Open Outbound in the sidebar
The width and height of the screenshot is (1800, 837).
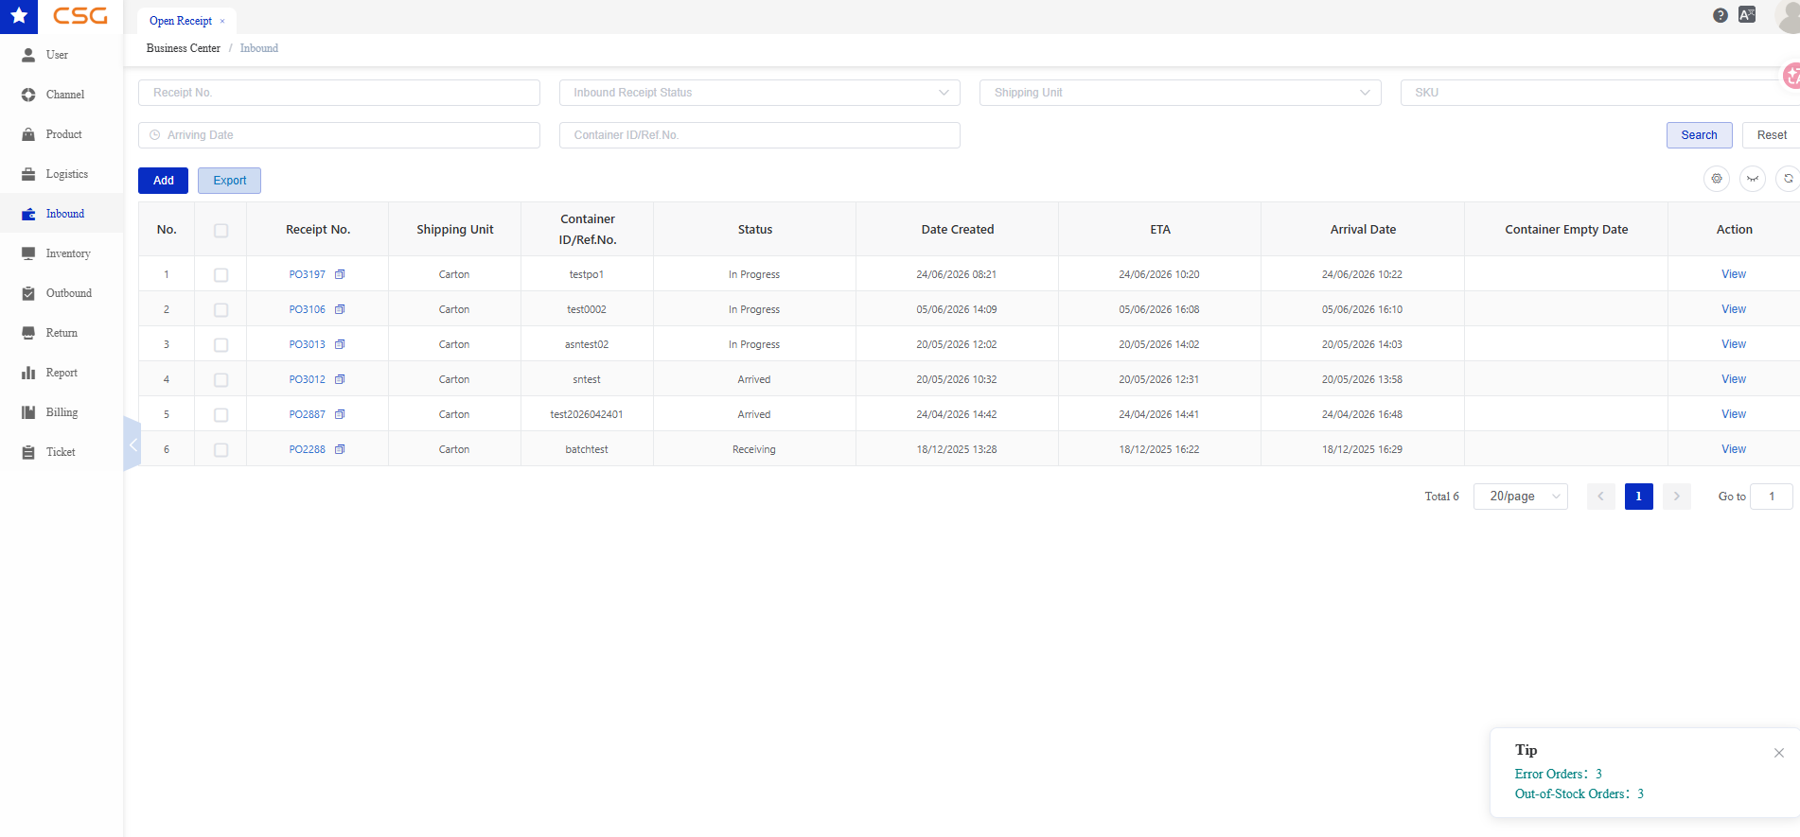[x=62, y=293]
